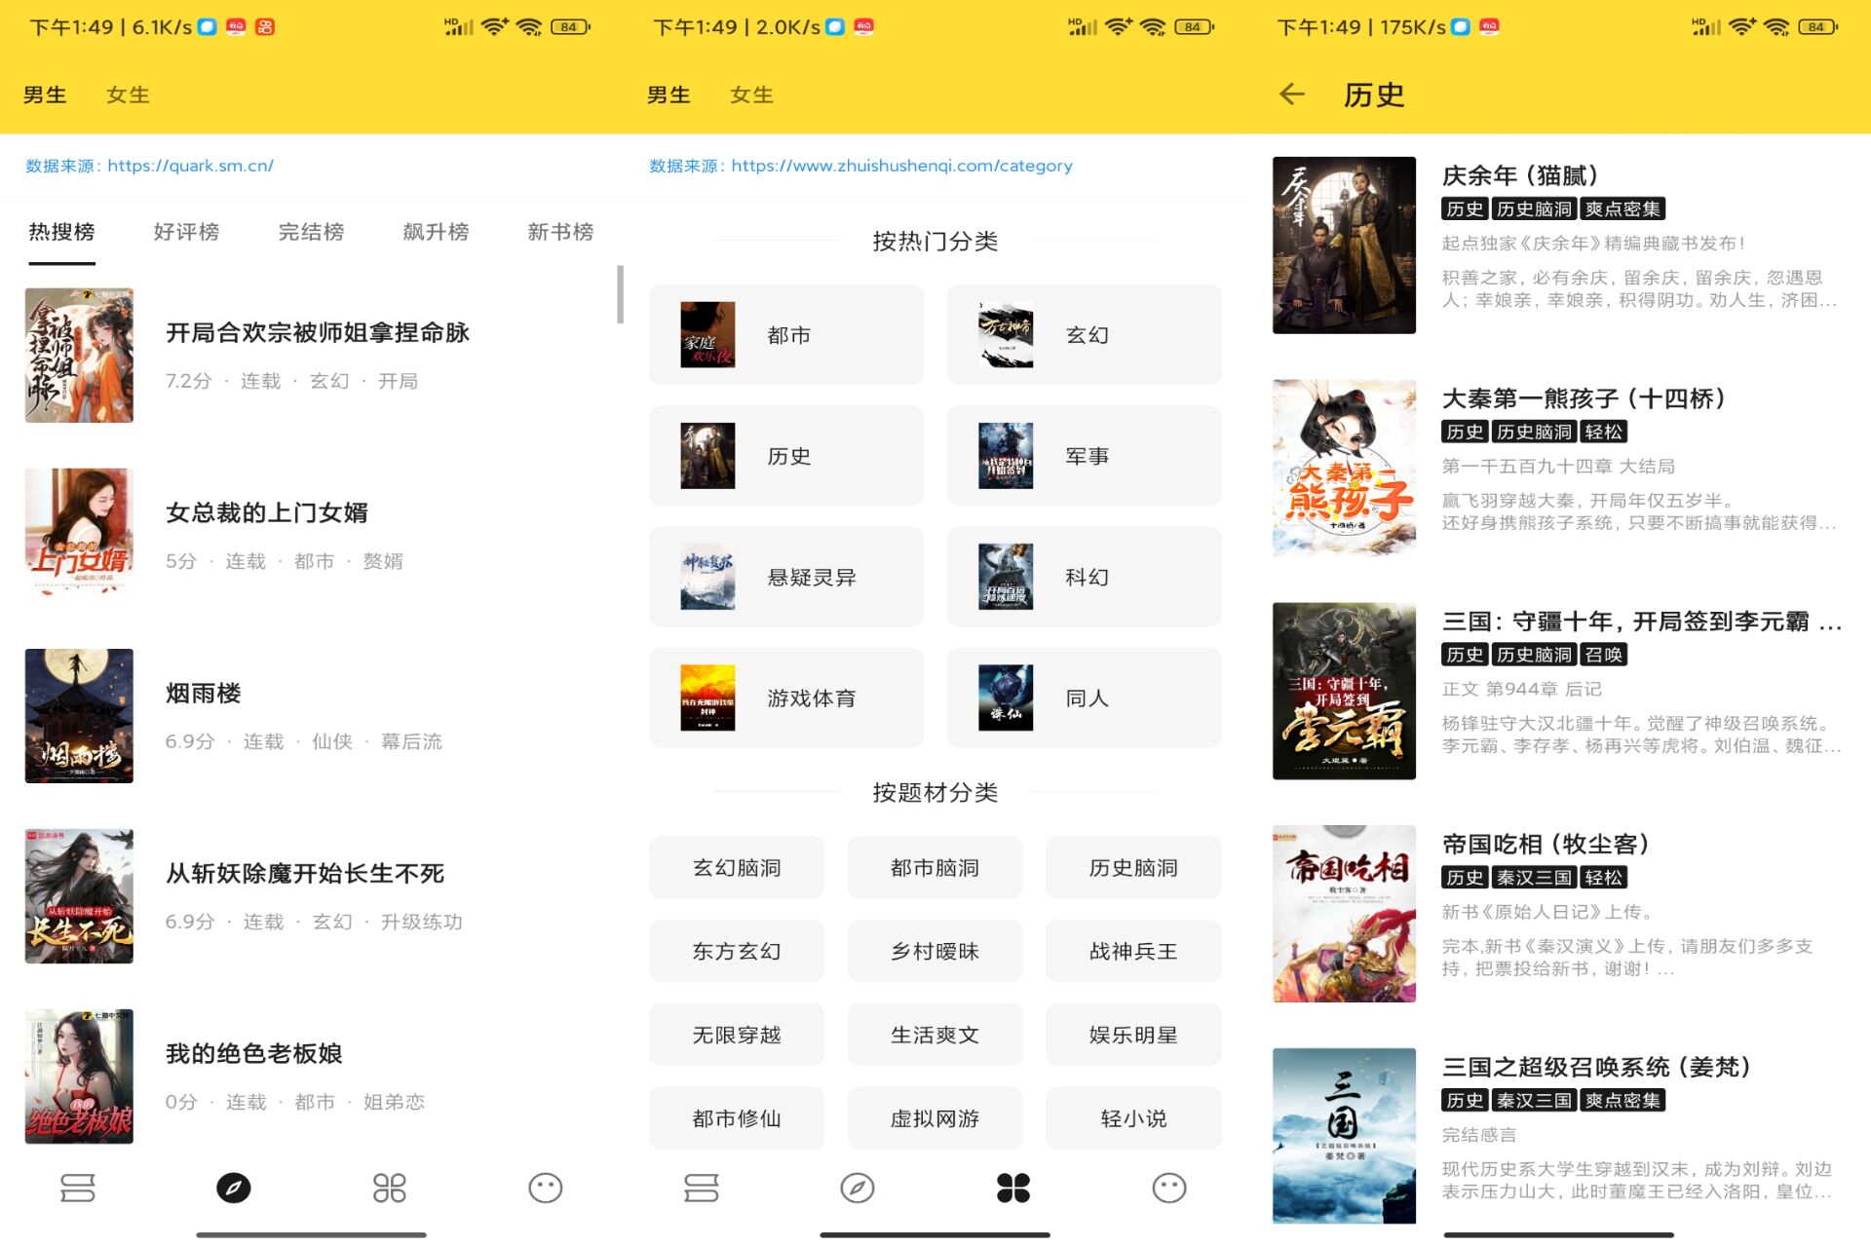Tap Wi-Fi icon in right status bar

tap(1776, 27)
